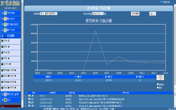The image size is (176, 110).
Task: Expand the 電力分析 section chevron
Action: (x=2, y=19)
